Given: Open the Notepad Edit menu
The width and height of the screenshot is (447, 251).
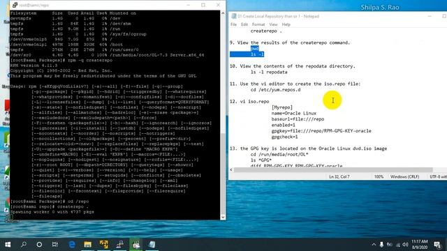Looking at the screenshot, I should [244, 24].
